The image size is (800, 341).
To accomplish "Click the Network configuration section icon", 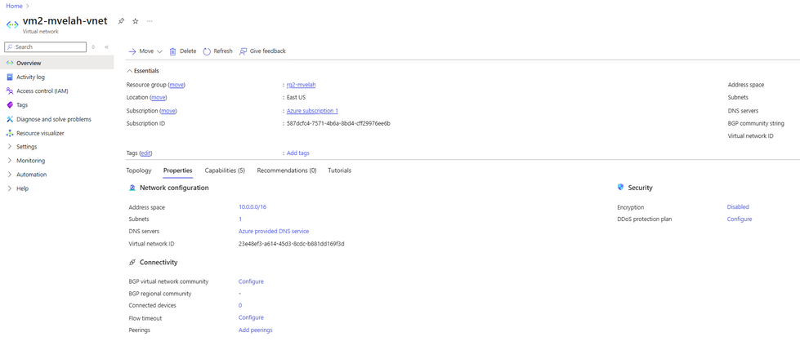I will [132, 188].
